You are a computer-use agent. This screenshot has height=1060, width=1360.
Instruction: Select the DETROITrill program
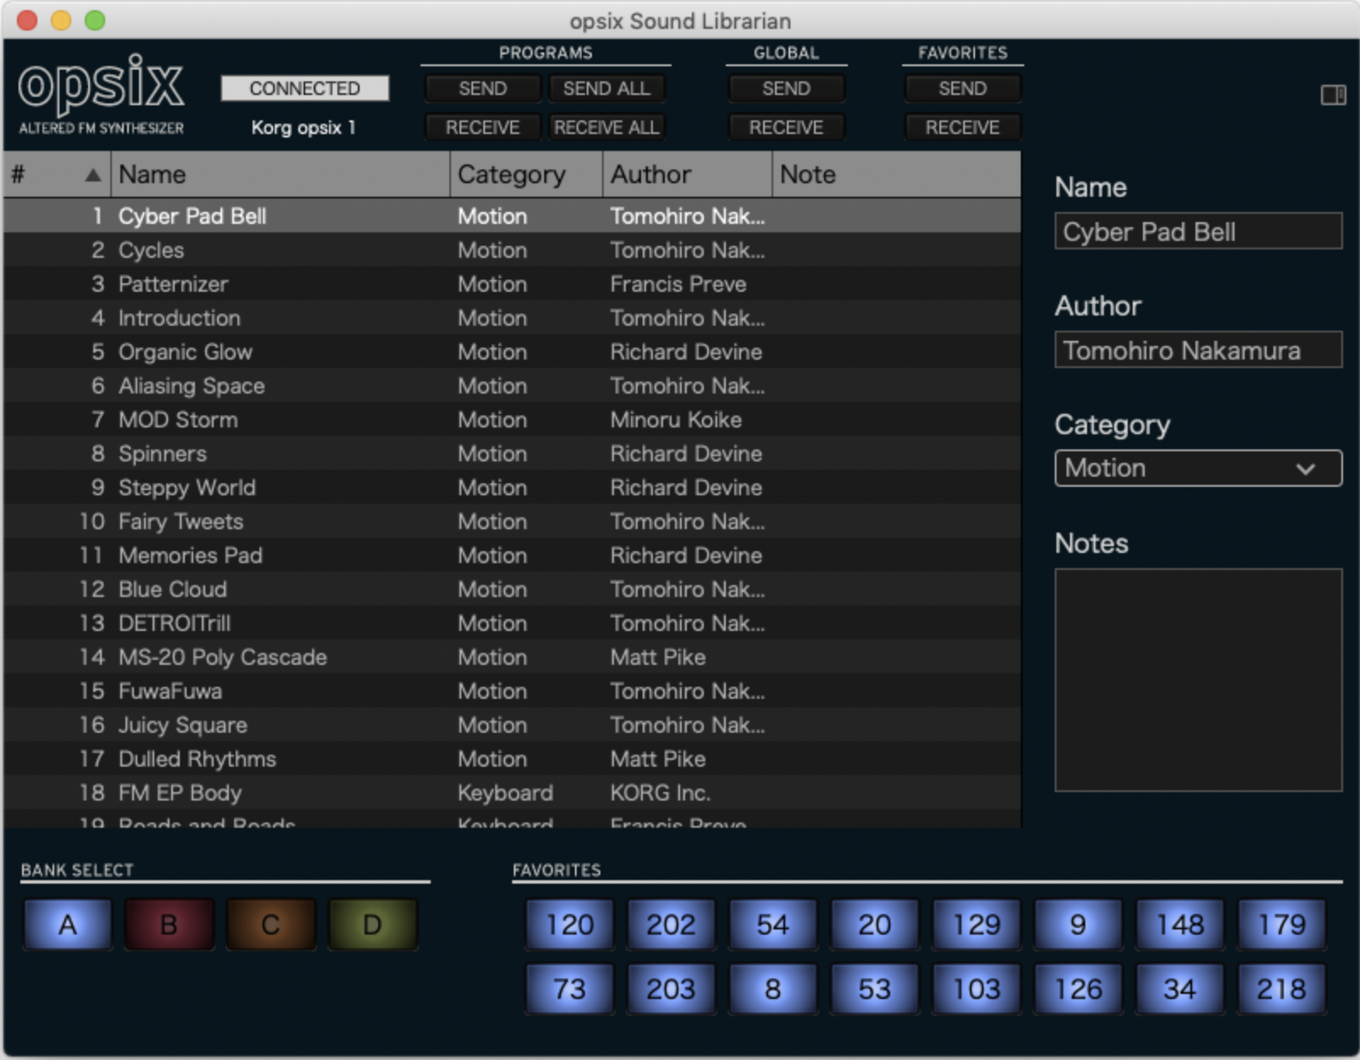512,623
